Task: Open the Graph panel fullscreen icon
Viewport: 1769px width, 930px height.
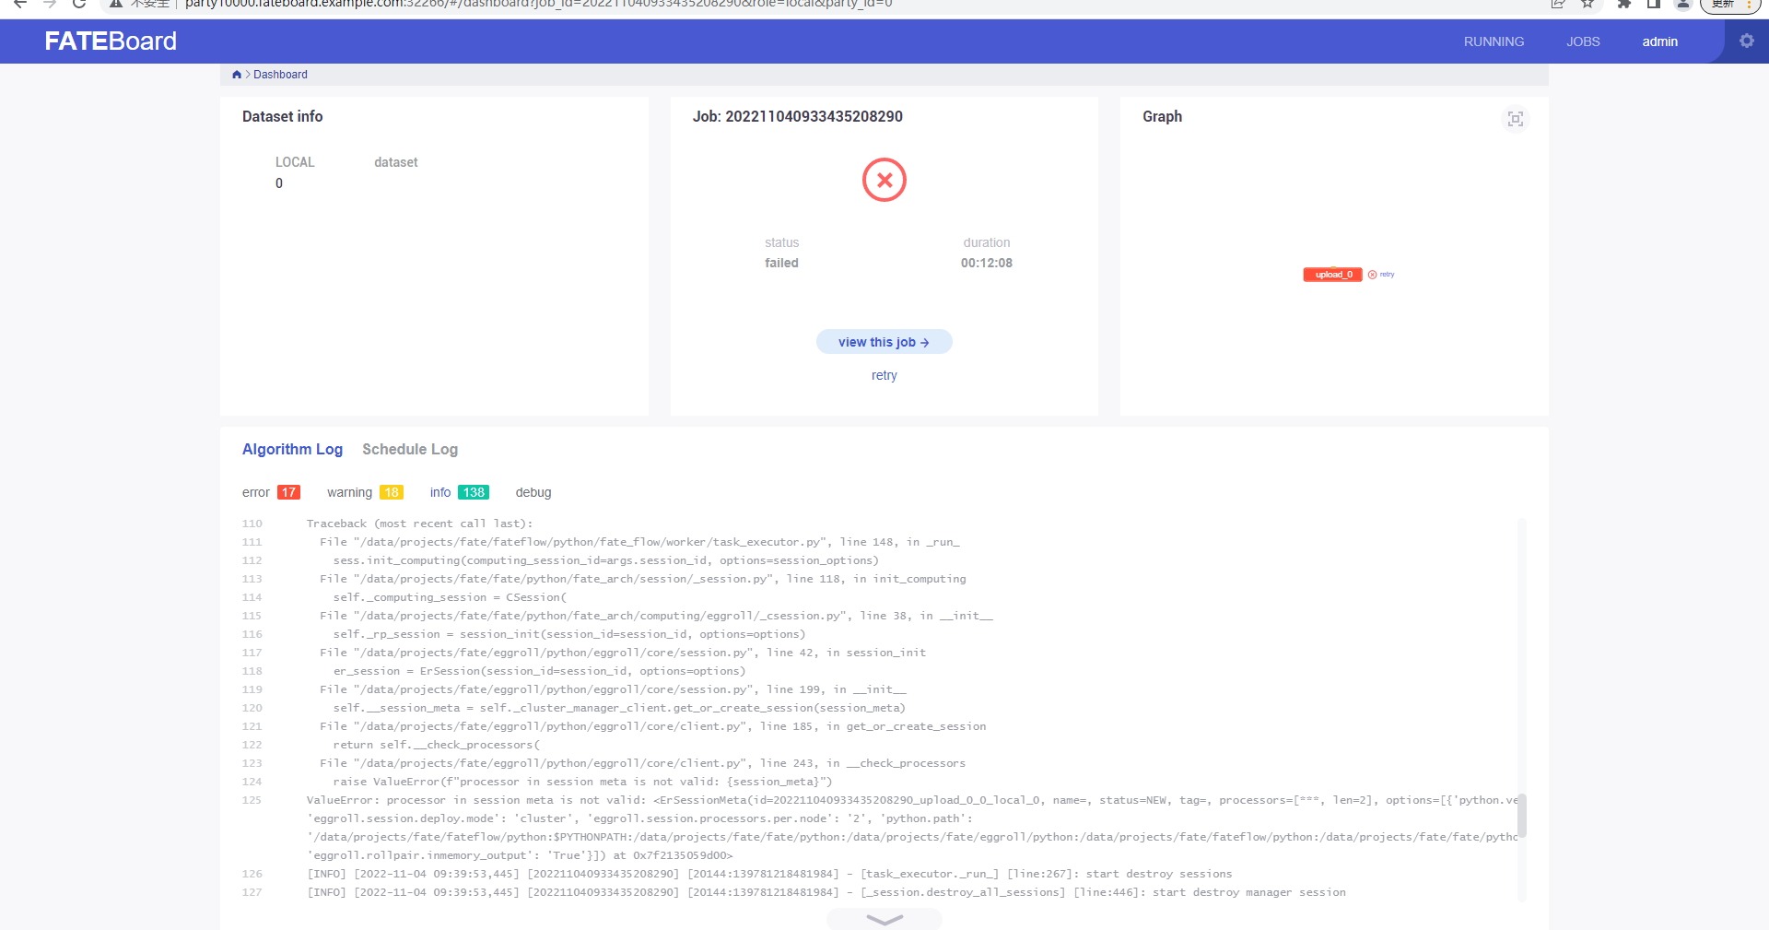Action: tap(1516, 119)
